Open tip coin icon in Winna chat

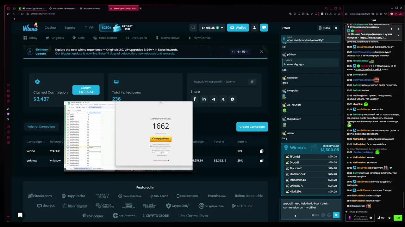point(323,215)
